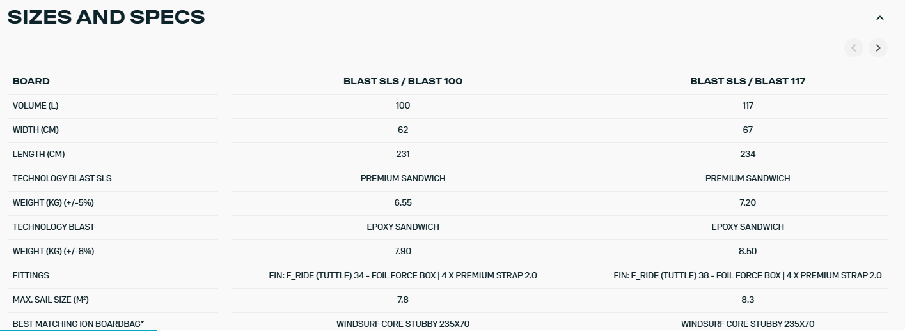Image resolution: width=905 pixels, height=334 pixels.
Task: Click the Blast 100 fittings cell text
Action: coord(403,275)
